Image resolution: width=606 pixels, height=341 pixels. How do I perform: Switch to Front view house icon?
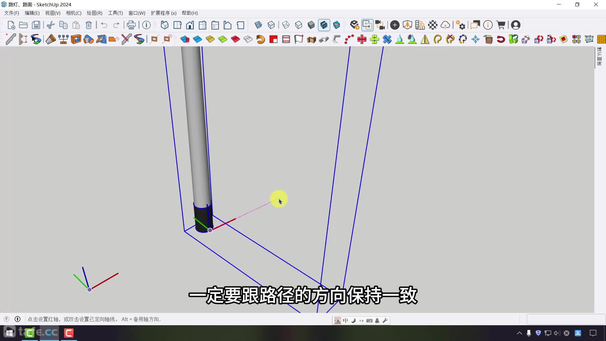tap(190, 25)
